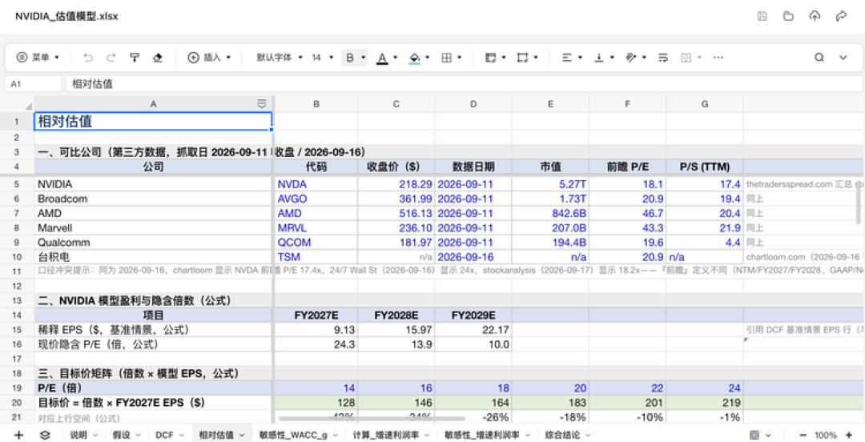The height and width of the screenshot is (442, 865).
Task: Open the dropdown arrow on 敏感性_增速利润率 tab
Action: click(528, 436)
